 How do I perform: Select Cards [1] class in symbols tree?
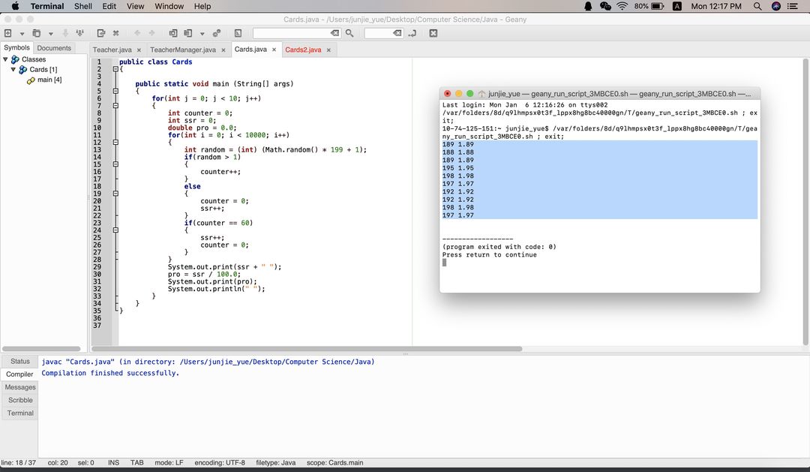point(43,69)
